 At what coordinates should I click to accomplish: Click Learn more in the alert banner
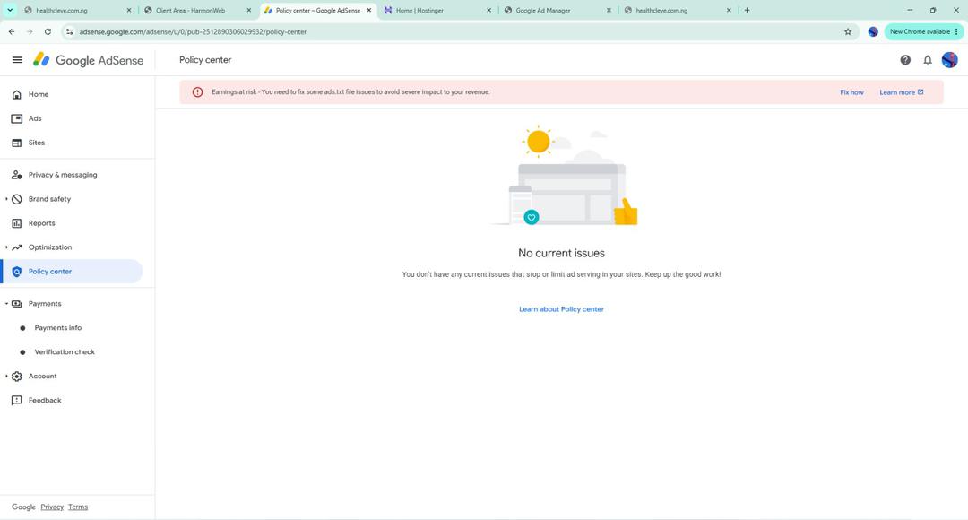coord(902,92)
